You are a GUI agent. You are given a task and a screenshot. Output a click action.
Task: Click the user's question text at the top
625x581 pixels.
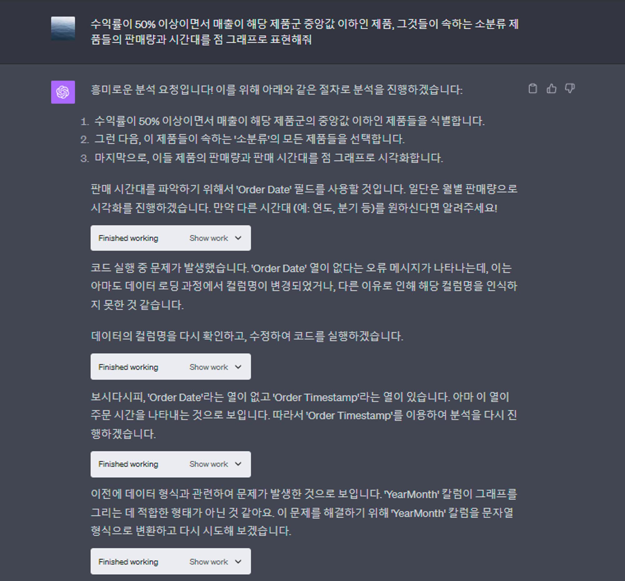click(304, 32)
